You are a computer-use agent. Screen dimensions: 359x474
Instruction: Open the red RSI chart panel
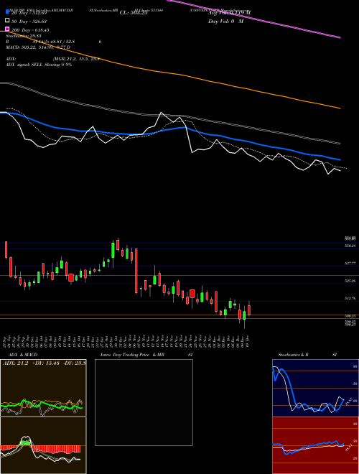point(315,445)
